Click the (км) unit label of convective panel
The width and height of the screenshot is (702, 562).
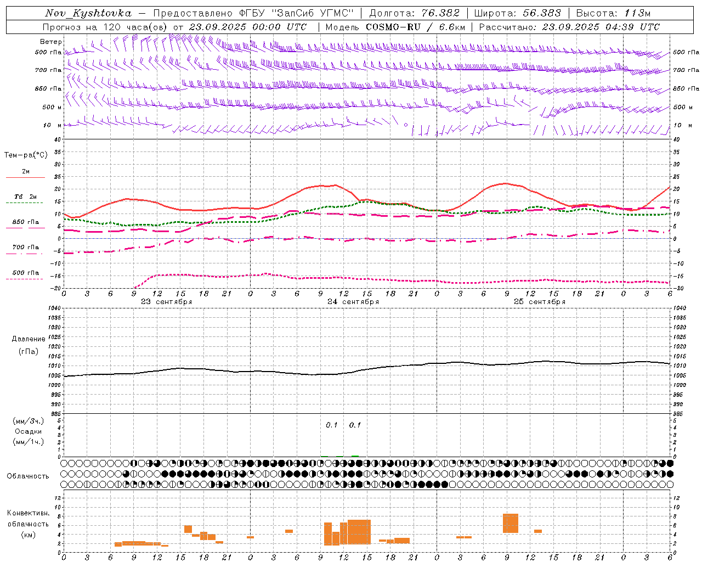tap(29, 535)
